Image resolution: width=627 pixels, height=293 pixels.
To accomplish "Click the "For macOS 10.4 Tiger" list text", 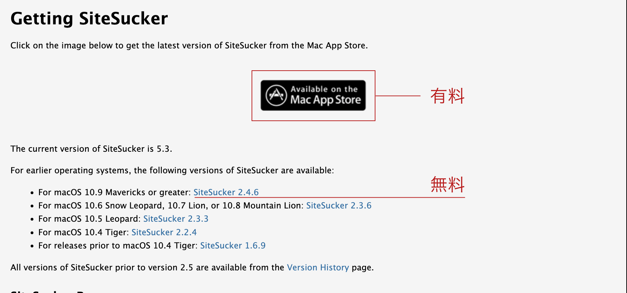I will tap(84, 232).
